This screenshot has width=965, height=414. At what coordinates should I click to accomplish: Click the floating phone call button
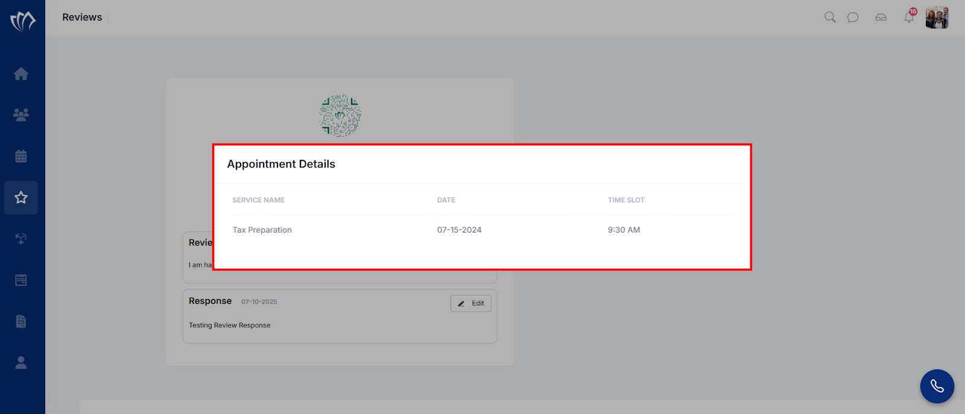937,386
